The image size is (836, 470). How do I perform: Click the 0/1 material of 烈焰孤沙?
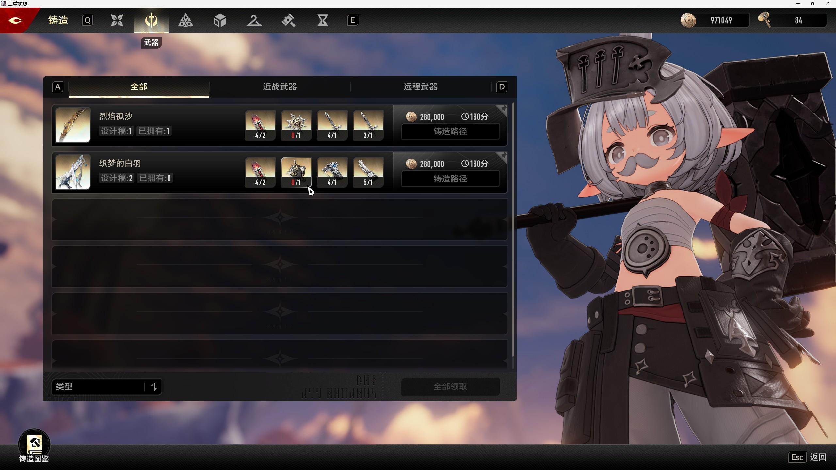296,125
